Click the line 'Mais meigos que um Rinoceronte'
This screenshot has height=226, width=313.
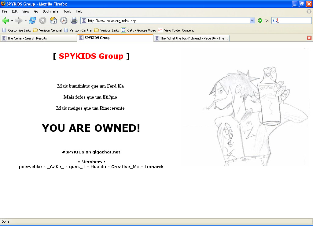tap(90, 108)
